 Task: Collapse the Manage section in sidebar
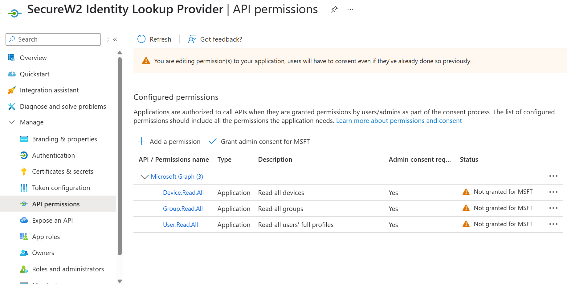tap(12, 122)
